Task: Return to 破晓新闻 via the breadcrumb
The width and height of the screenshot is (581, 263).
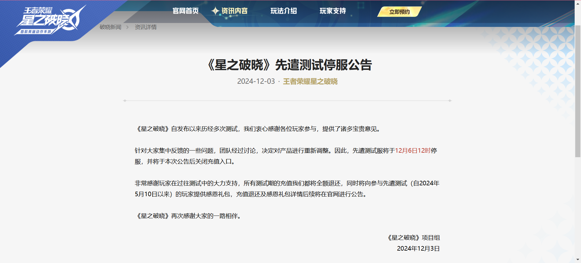Action: pyautogui.click(x=110, y=27)
